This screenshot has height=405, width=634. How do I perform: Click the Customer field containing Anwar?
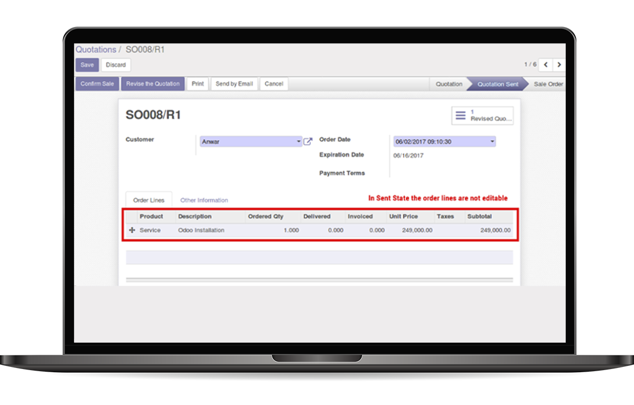click(251, 142)
